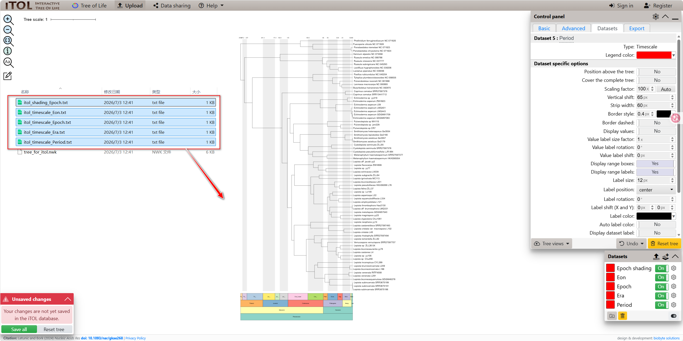Toggle Display range boxes option
683x341 pixels.
point(656,163)
